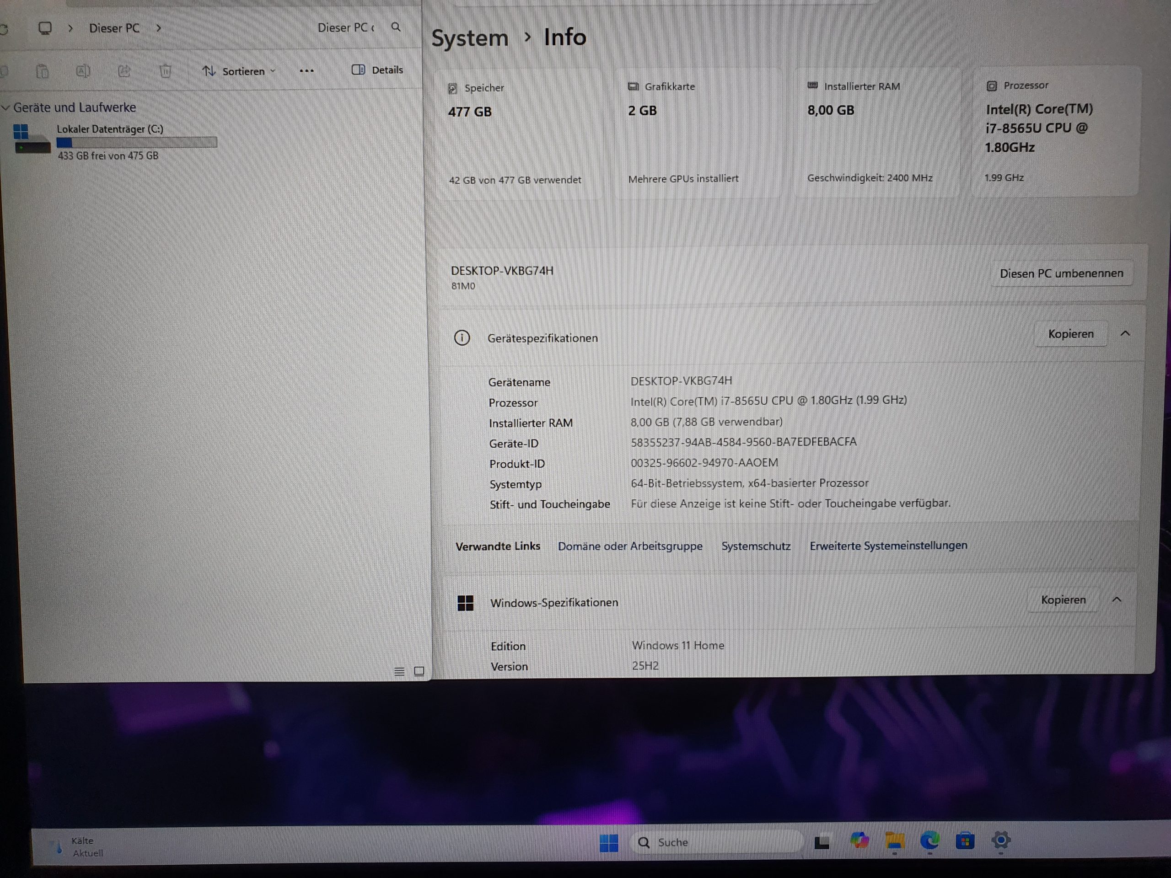Screen dimensions: 1171x878
Task: Collapse the Windows-Spezifikationen section
Action: 1117,600
